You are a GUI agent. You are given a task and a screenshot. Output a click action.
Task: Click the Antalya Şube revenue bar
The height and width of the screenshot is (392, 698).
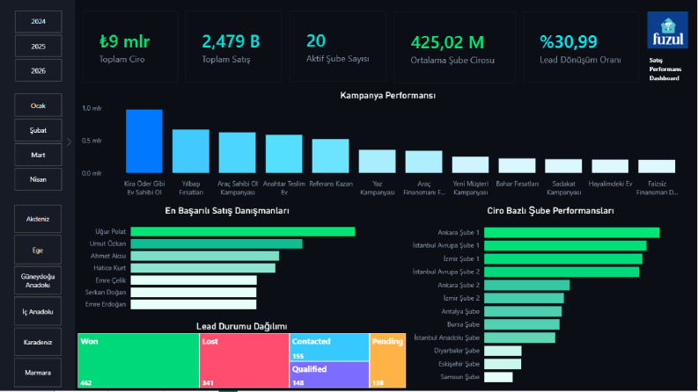[523, 311]
